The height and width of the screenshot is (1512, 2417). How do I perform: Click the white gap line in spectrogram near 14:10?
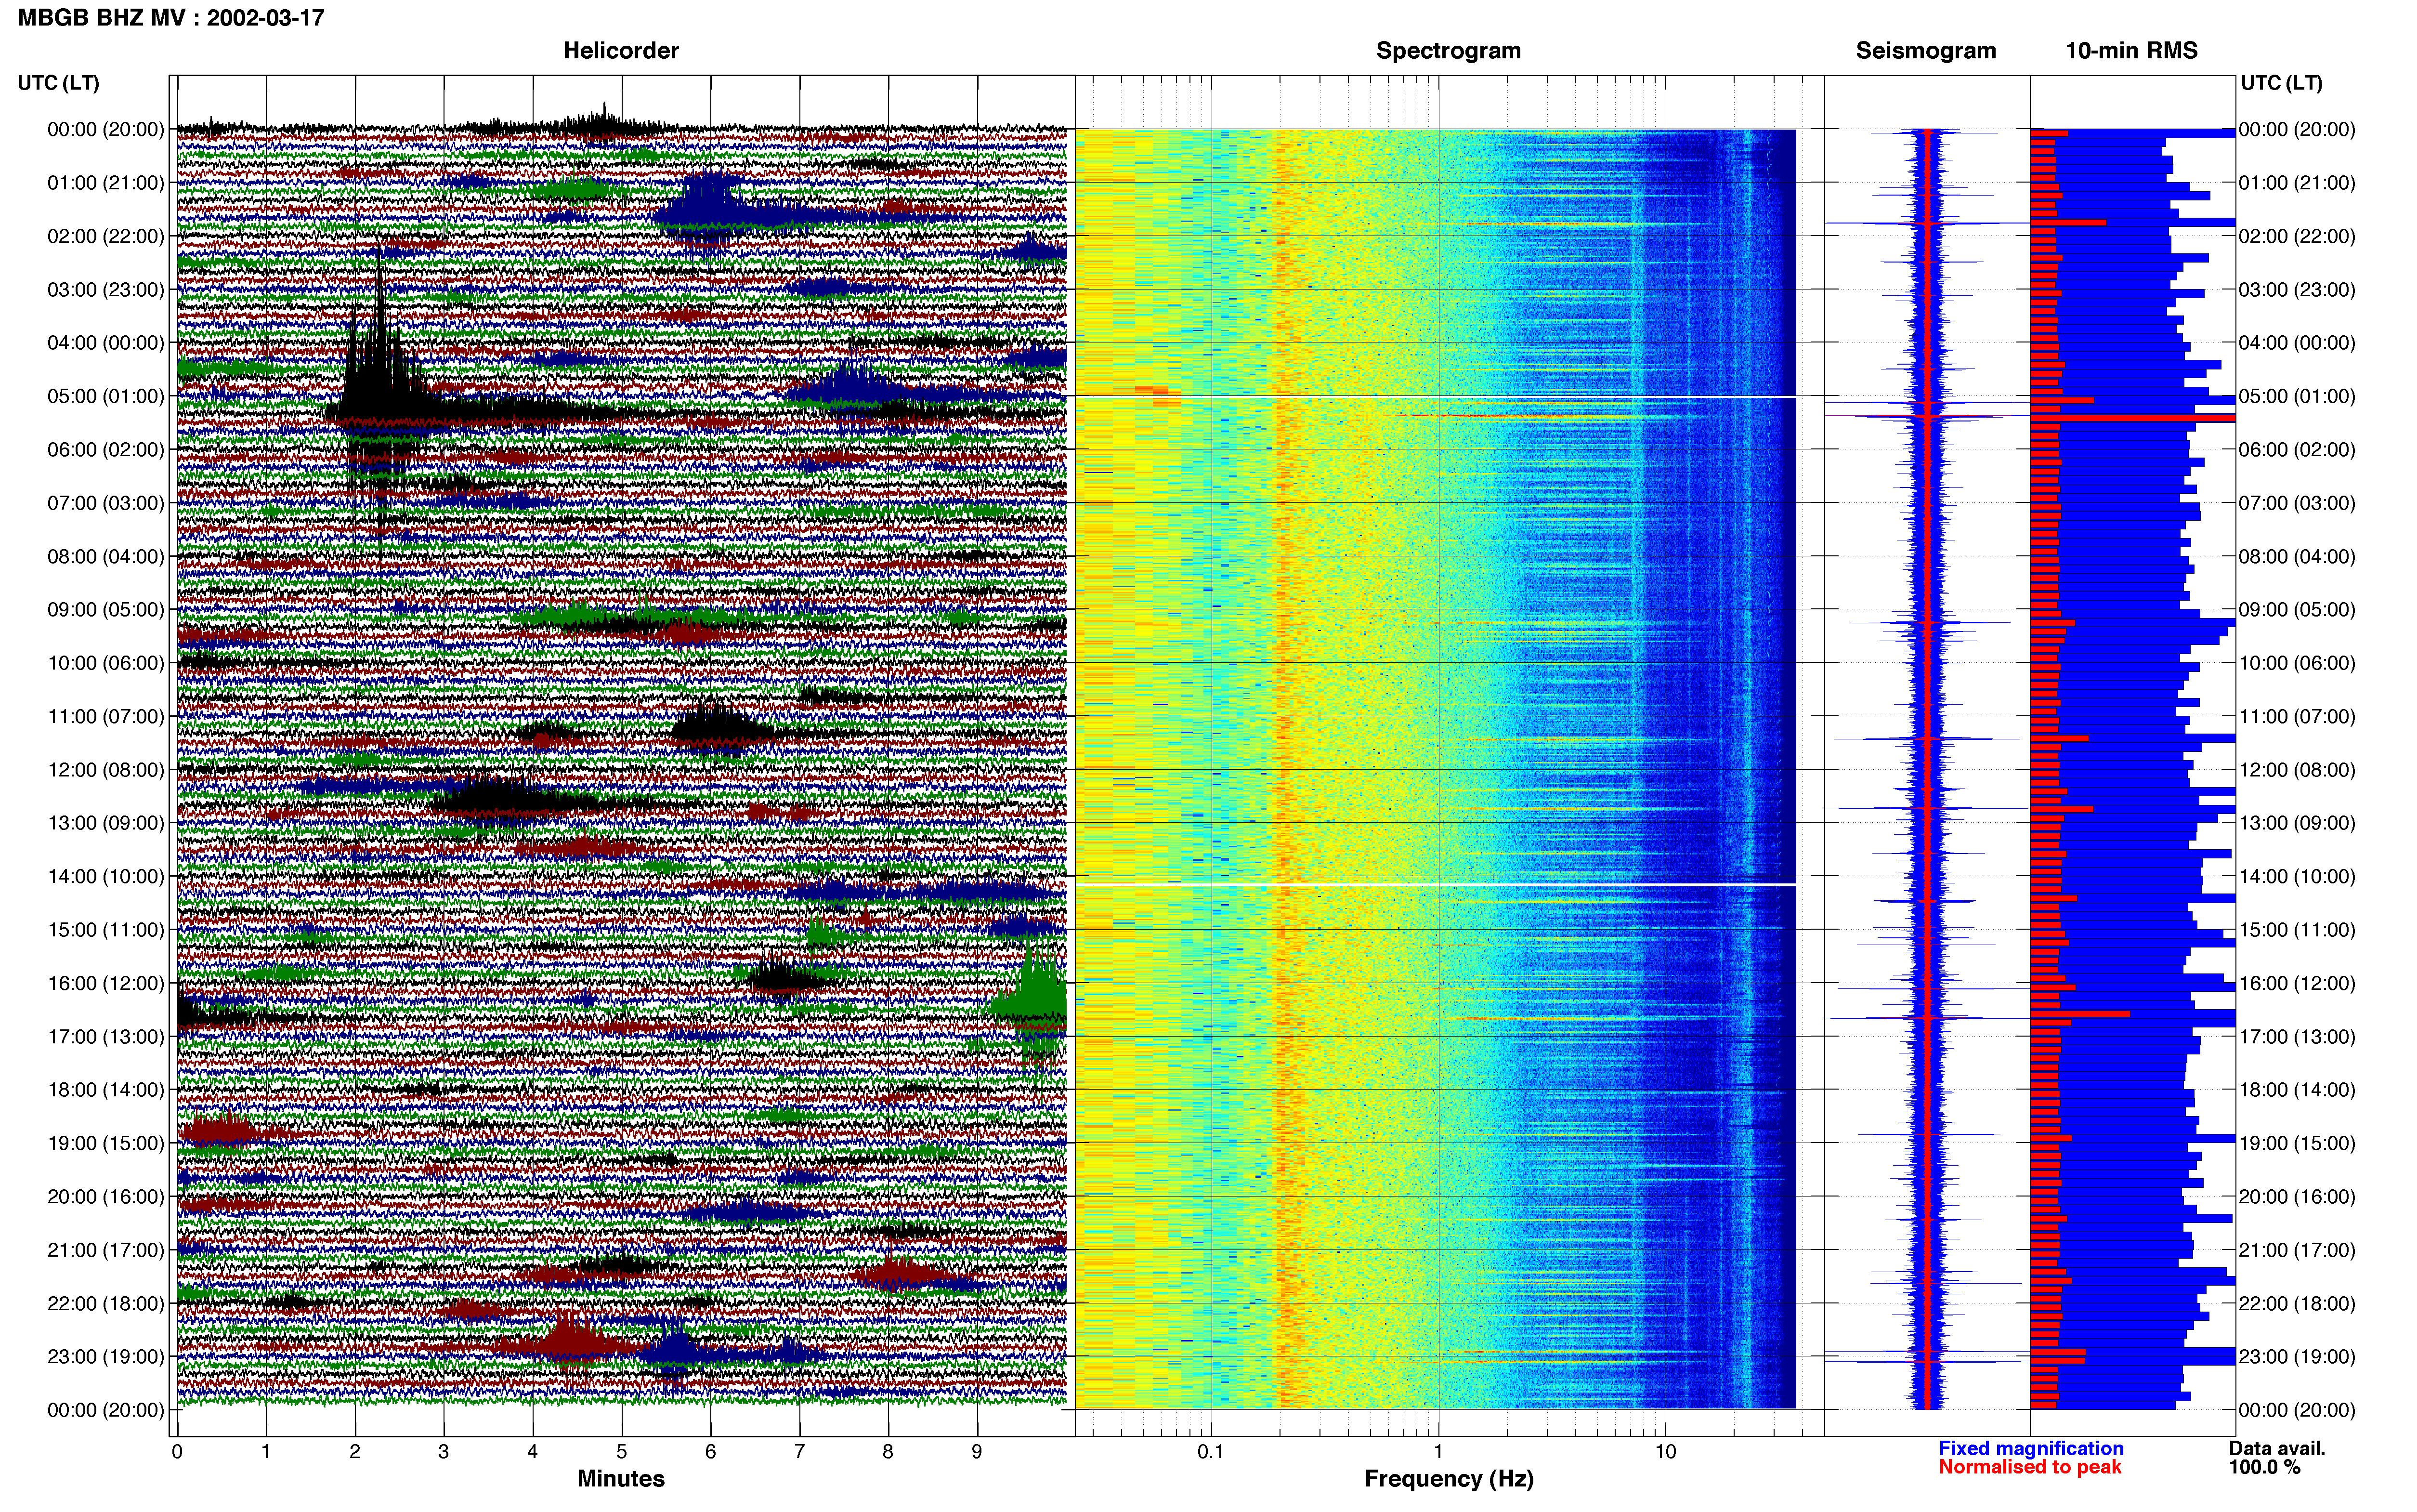[1436, 884]
